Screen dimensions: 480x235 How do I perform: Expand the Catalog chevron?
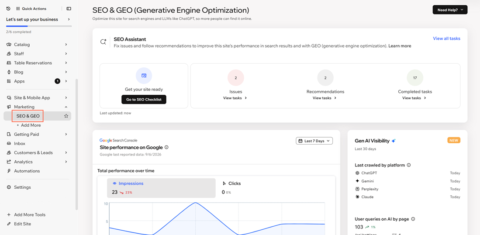pyautogui.click(x=66, y=45)
